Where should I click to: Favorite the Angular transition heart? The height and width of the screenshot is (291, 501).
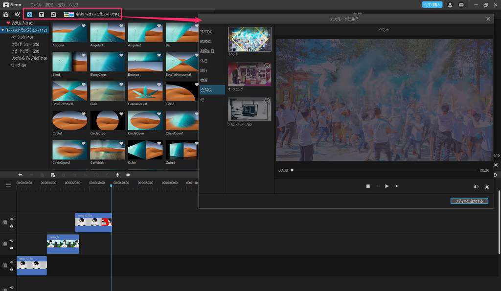pyautogui.click(x=83, y=26)
